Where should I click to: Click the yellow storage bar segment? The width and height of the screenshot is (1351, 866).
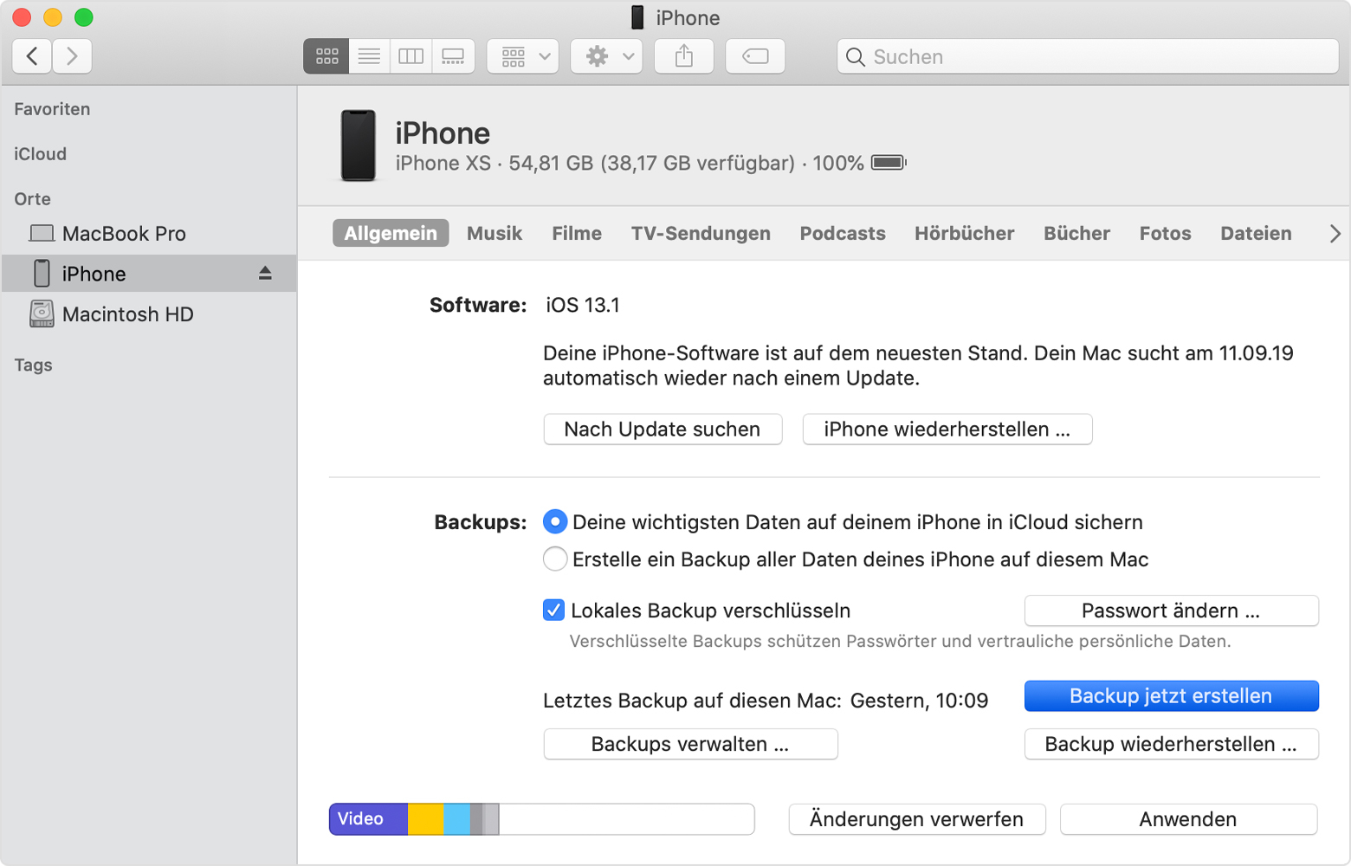point(425,819)
